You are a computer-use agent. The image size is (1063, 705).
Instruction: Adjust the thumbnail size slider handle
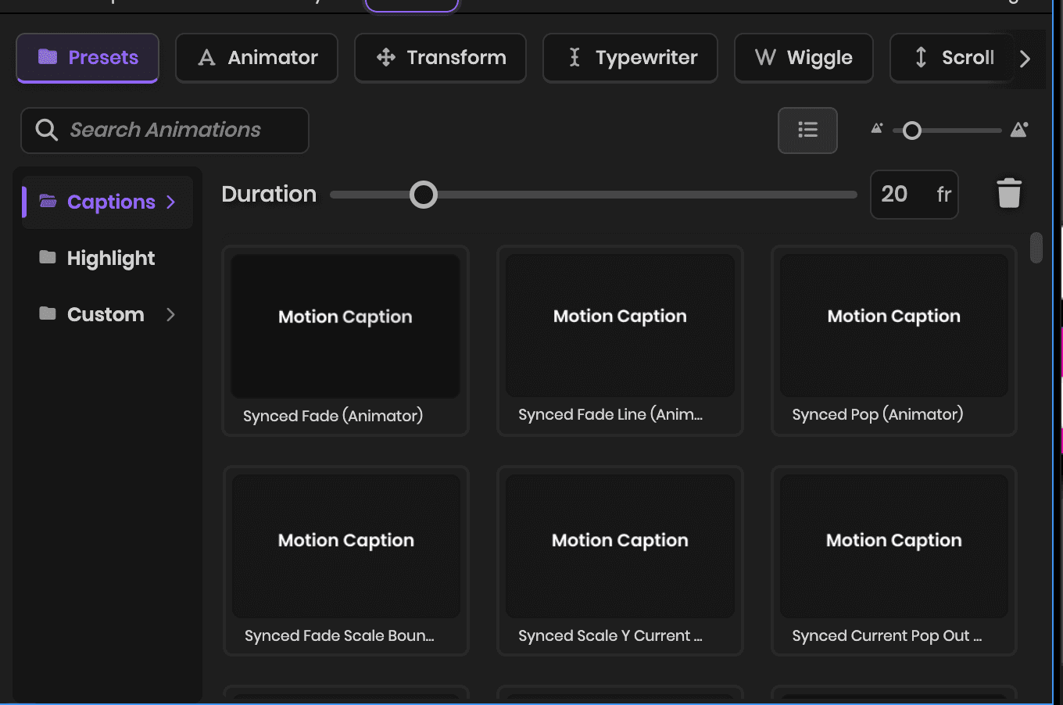click(911, 131)
